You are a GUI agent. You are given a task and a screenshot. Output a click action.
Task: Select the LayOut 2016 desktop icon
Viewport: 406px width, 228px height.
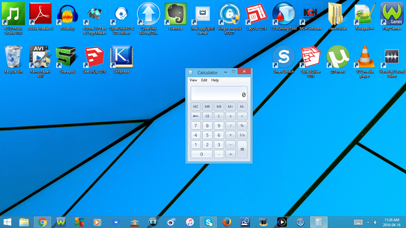click(x=257, y=14)
